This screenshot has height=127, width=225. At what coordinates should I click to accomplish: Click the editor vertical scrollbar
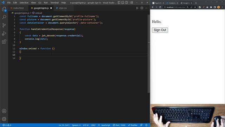(x=149, y=53)
